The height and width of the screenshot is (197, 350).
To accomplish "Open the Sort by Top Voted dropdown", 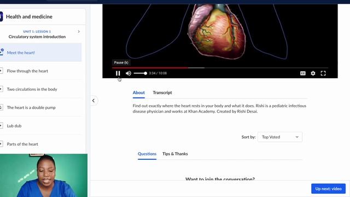I will pyautogui.click(x=280, y=137).
